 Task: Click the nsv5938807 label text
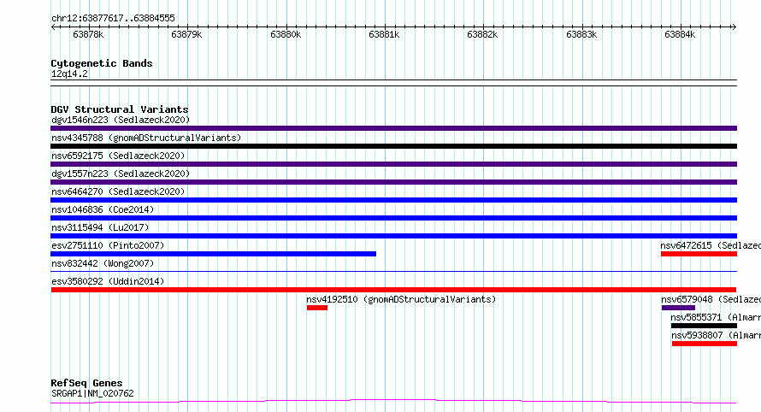(717, 335)
